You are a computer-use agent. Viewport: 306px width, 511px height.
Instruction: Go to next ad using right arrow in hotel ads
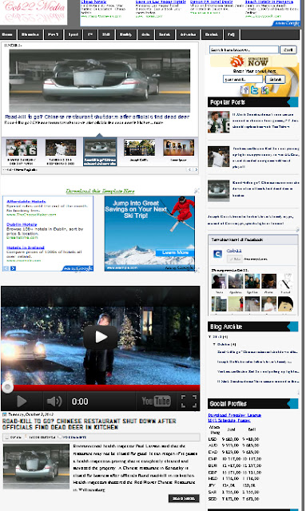(x=13, y=268)
